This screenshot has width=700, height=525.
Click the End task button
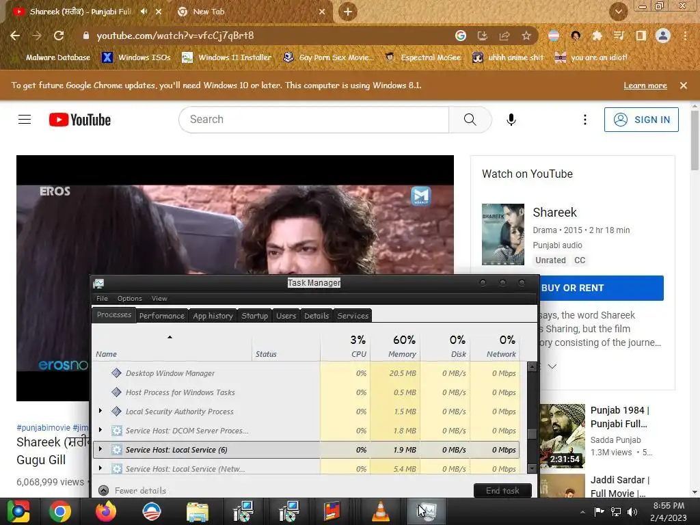[502, 491]
